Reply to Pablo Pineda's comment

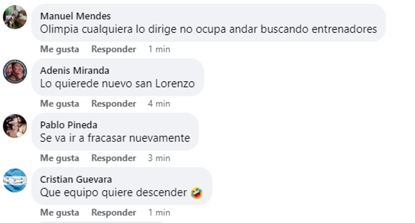point(114,158)
